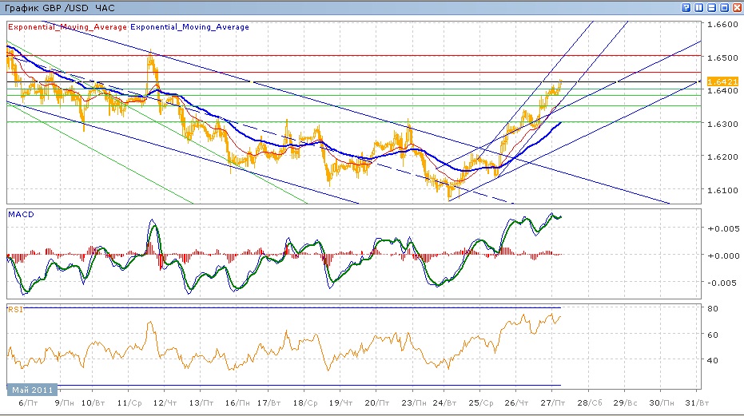The image size is (744, 416).
Task: Click the 24/Вт date label
Action: click(x=444, y=402)
